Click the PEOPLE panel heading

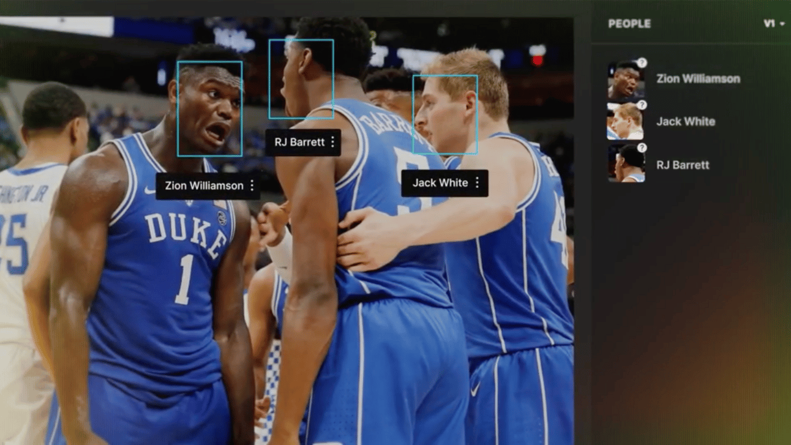(629, 24)
